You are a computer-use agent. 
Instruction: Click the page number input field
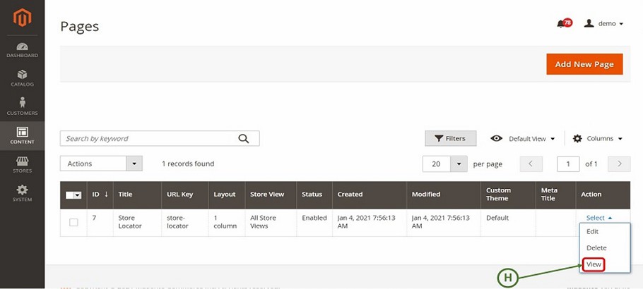(568, 164)
